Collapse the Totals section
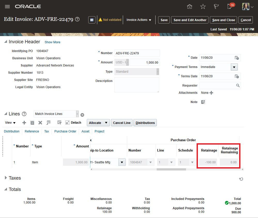Viewport: 258px width, 218px height. click(6, 189)
